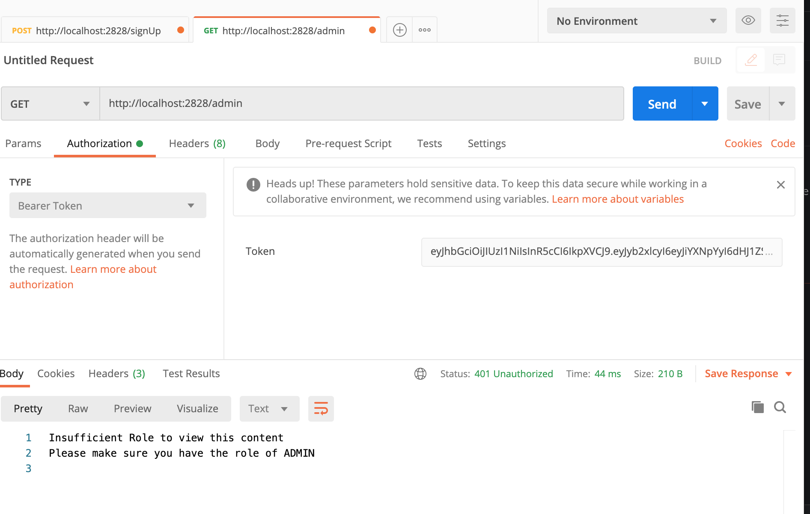Click into the Token input field
The image size is (810, 514).
pyautogui.click(x=601, y=252)
